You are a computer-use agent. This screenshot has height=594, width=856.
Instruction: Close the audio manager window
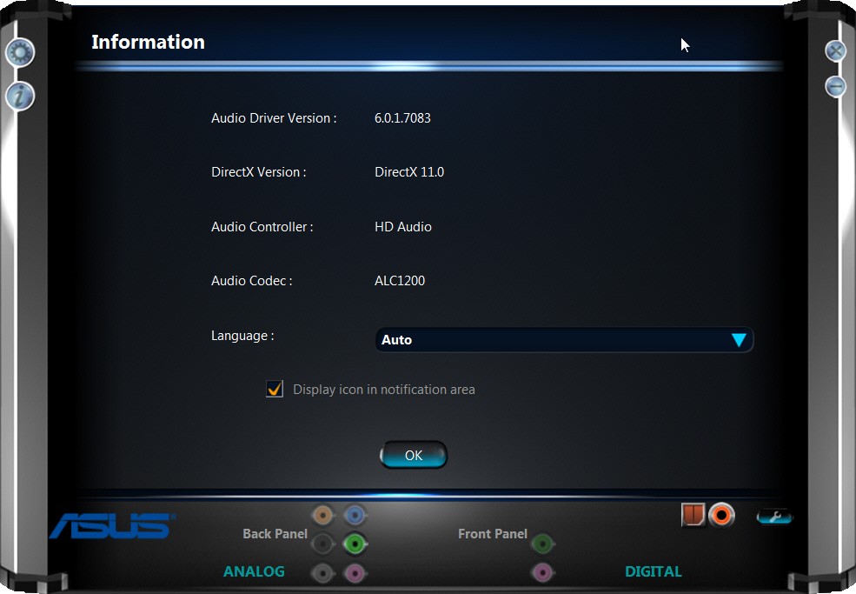[835, 50]
